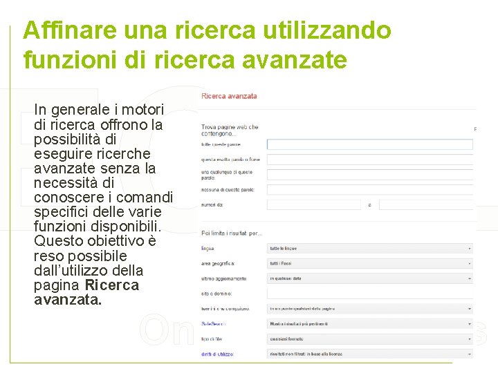Open the 'area geografica' dropdown

pyautogui.click(x=369, y=264)
